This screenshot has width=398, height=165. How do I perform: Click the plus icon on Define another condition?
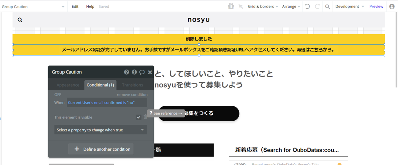(x=77, y=149)
